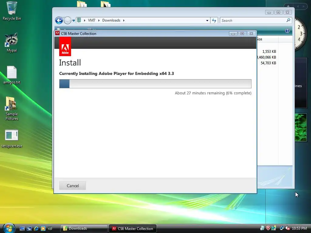Open the Windows Start orb

[9, 228]
